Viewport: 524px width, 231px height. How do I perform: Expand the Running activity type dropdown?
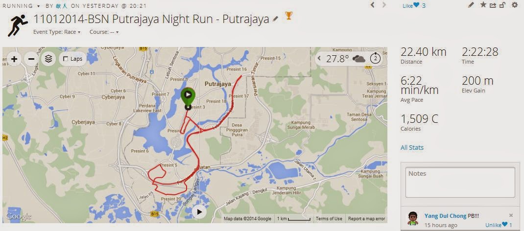(21, 6)
